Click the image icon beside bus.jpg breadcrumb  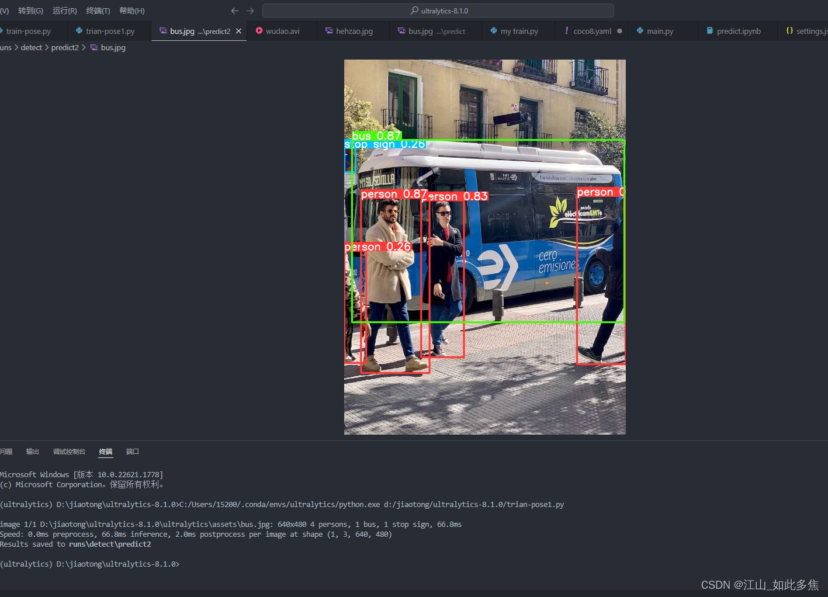[94, 47]
